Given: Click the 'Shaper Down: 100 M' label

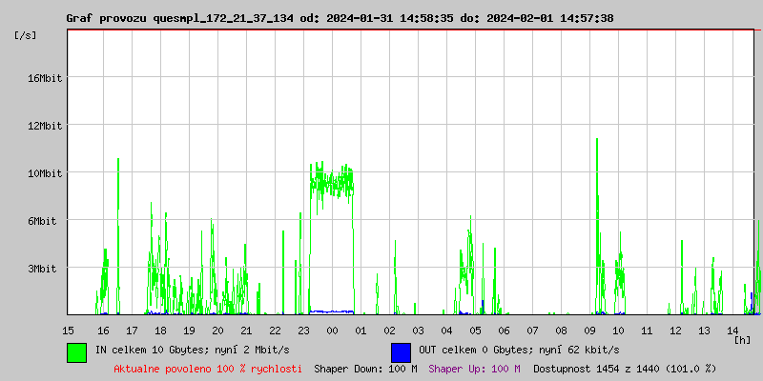Looking at the screenshot, I should tap(365, 368).
